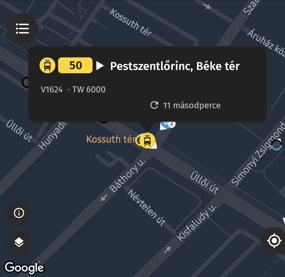Click vehicle ID V1624
This screenshot has width=285, height=277.
(52, 90)
